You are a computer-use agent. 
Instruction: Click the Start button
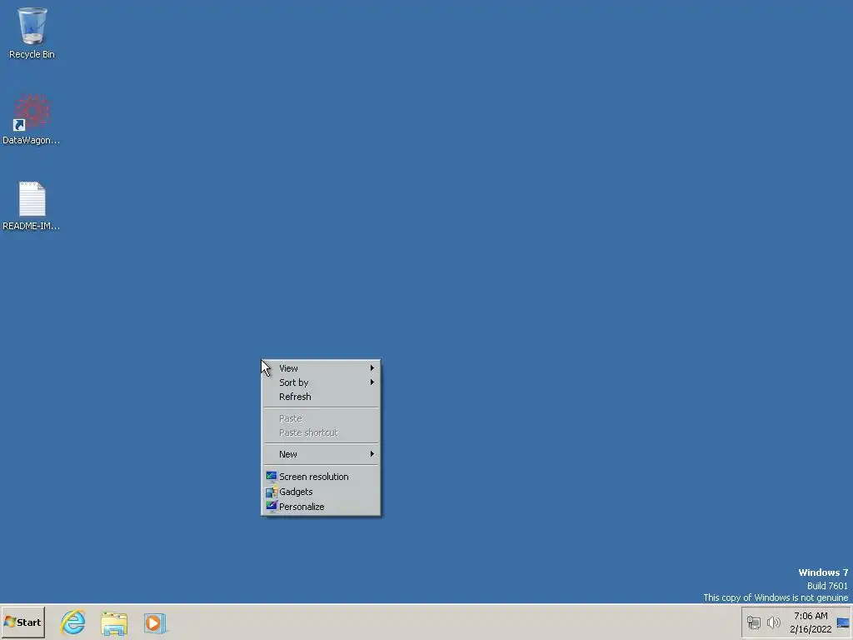[22, 622]
